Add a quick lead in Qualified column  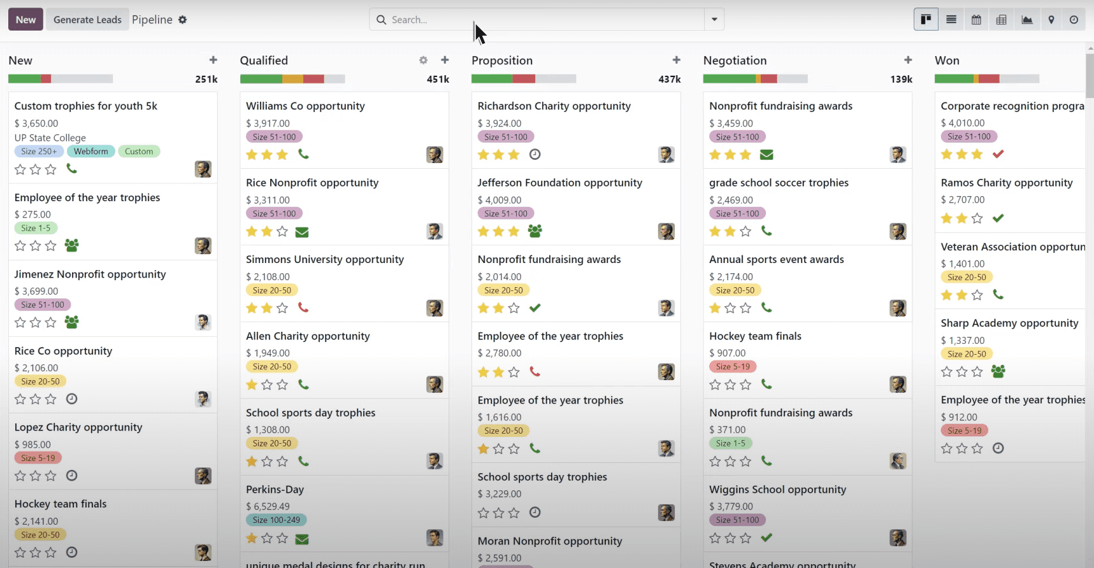coord(445,60)
